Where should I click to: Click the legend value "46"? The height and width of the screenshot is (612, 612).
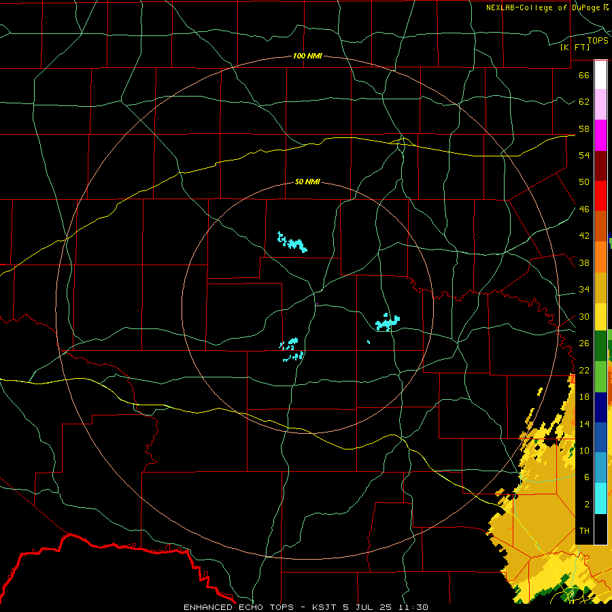[584, 209]
